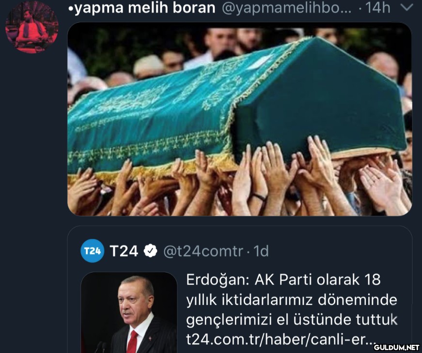Click the red tie in Erdoğan's photo

click(132, 342)
